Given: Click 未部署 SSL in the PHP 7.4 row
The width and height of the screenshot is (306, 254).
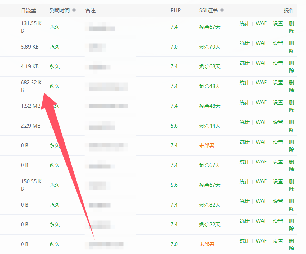Looking at the screenshot, I should [207, 146].
